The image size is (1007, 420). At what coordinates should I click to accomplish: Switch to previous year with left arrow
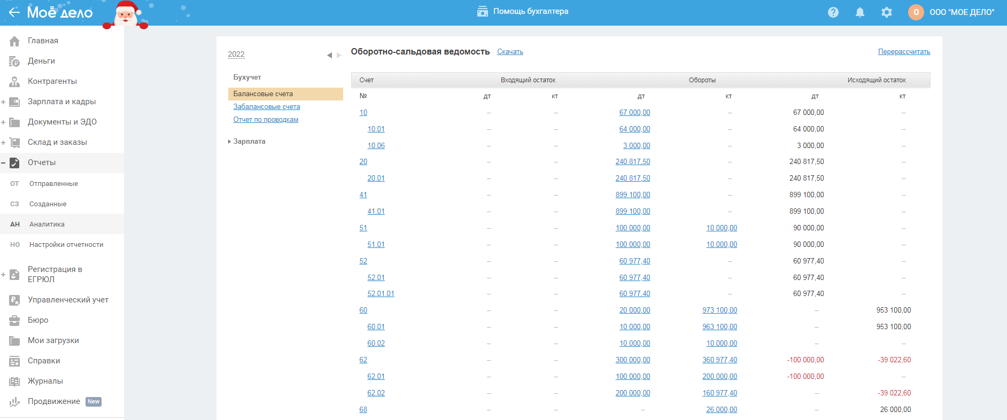click(329, 55)
